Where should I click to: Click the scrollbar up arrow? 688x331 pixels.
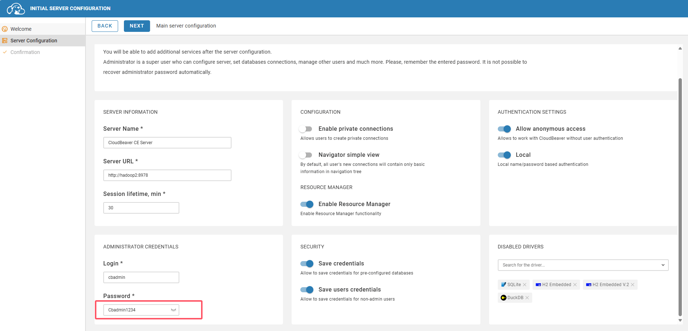click(x=680, y=48)
